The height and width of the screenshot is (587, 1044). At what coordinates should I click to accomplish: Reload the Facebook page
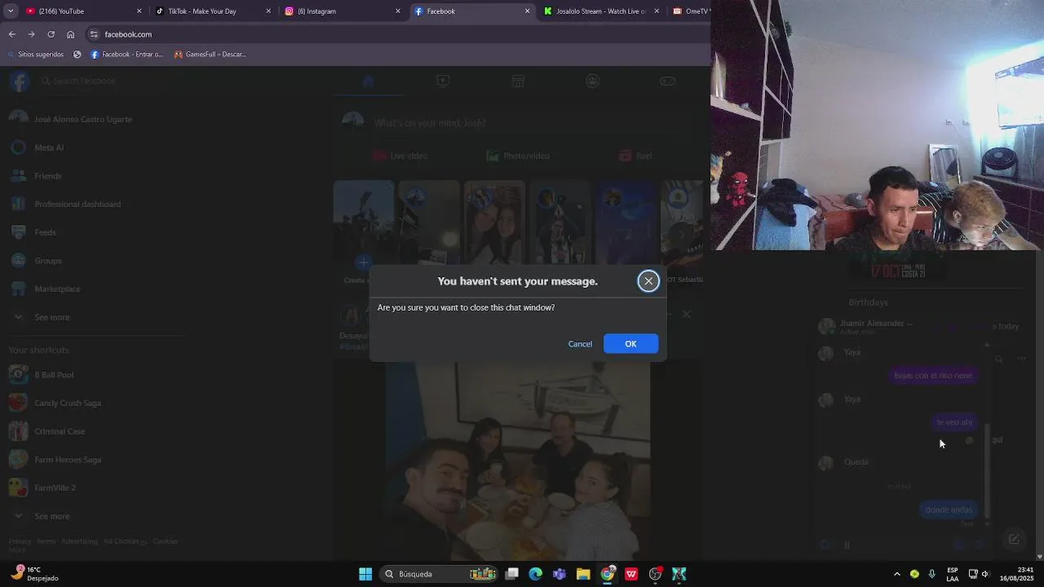click(51, 34)
